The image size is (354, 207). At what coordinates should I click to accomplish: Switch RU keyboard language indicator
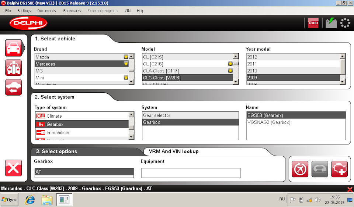coord(282,199)
